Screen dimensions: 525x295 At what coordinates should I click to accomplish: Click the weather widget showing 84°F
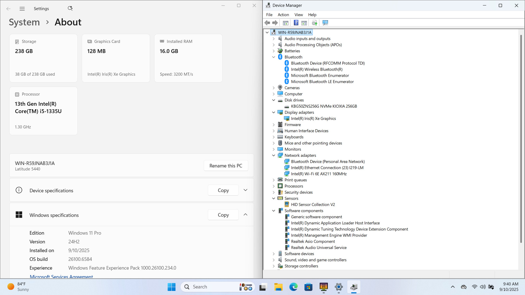point(19,287)
